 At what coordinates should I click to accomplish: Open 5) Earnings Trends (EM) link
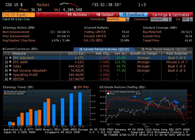(18, 87)
